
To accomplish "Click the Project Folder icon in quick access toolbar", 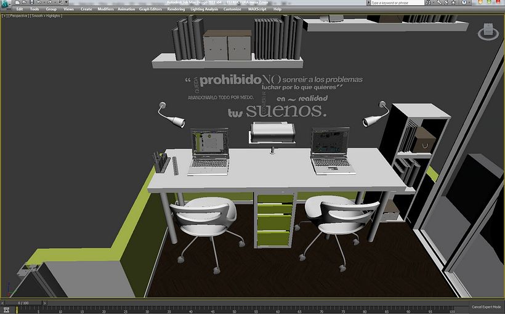I will coord(60,2).
